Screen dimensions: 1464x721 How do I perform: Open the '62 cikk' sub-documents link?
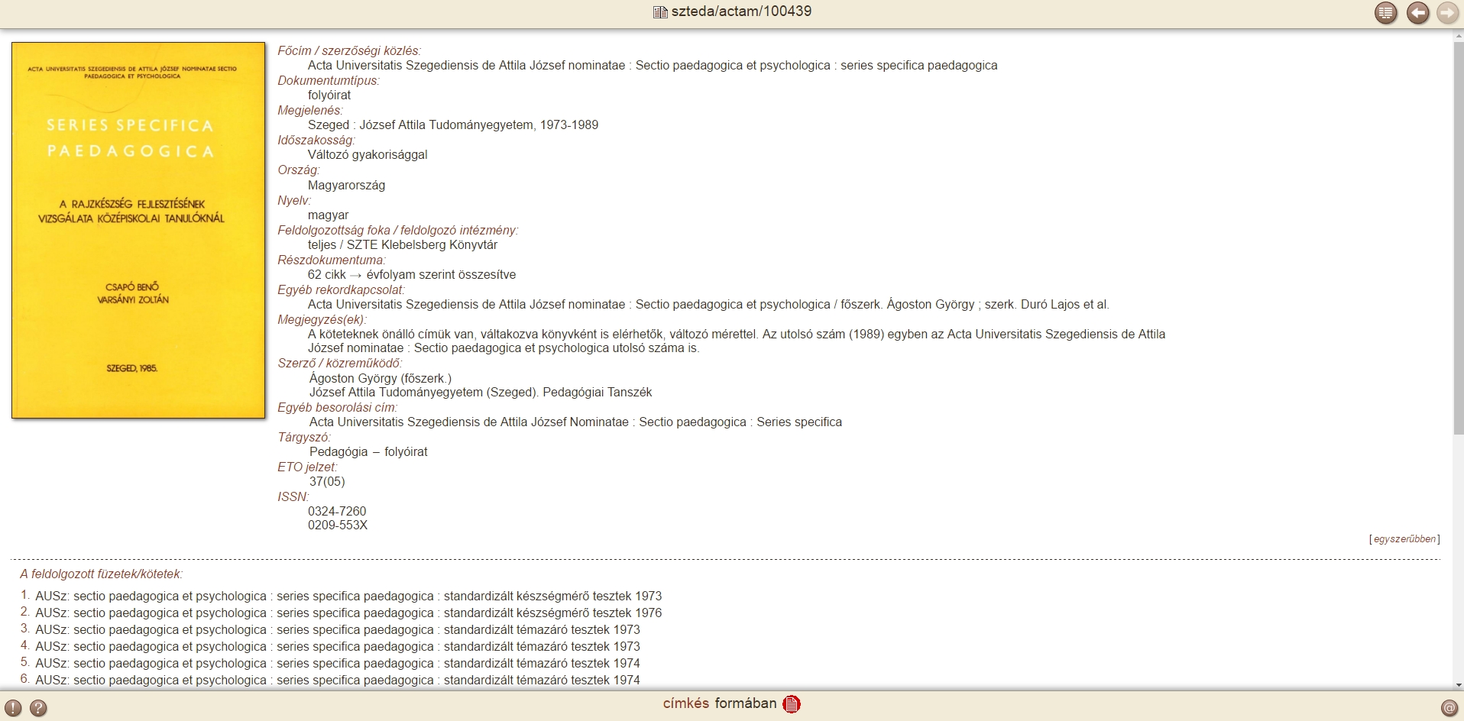327,275
